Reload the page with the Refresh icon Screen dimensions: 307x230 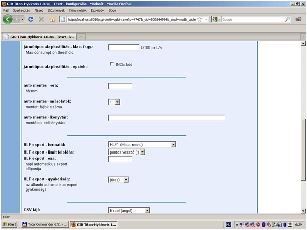click(x=31, y=19)
